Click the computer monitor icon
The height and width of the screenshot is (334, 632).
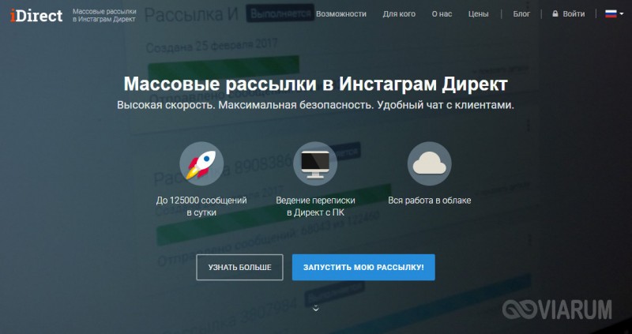pyautogui.click(x=315, y=163)
